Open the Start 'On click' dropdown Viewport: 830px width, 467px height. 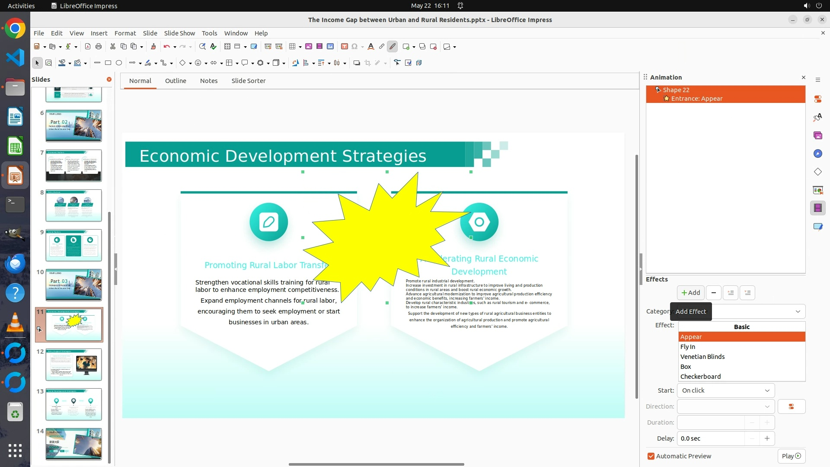coord(725,390)
